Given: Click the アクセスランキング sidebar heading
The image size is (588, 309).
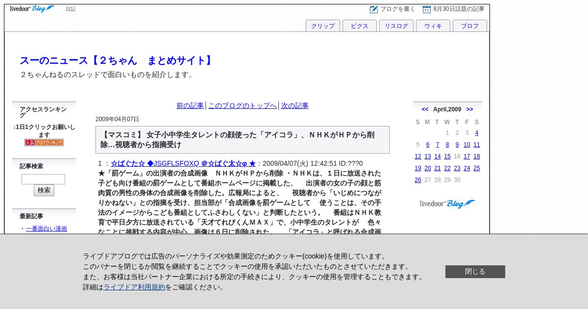Looking at the screenshot, I should pos(43,112).
